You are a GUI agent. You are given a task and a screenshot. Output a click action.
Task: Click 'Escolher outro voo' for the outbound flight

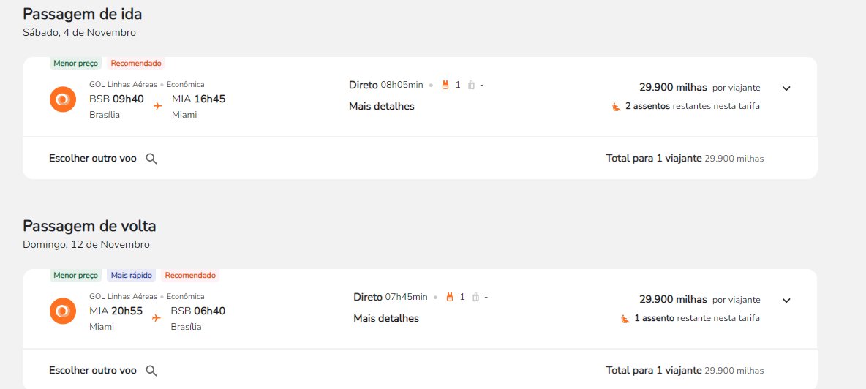pyautogui.click(x=93, y=159)
